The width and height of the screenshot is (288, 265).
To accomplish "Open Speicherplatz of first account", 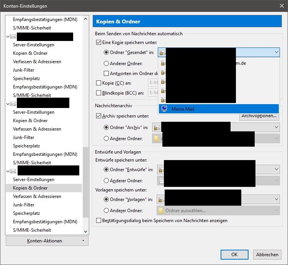I will [26, 79].
